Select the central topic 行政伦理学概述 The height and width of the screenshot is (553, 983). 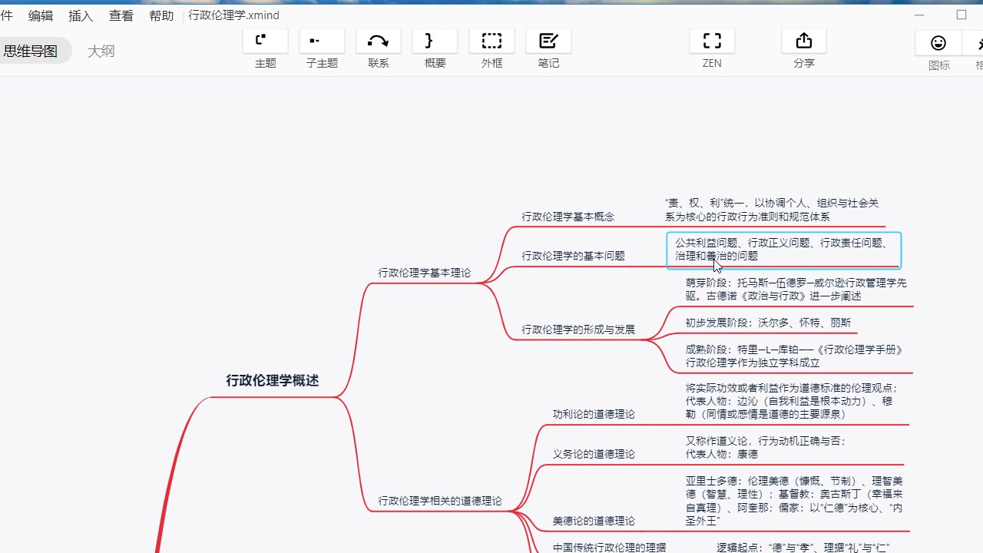272,380
